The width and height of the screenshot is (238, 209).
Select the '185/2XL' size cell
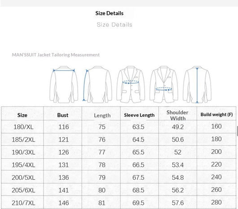tap(23, 140)
